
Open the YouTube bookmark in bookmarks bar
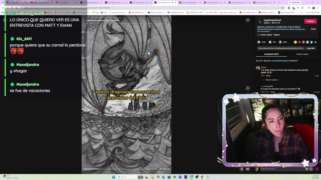coord(49,12)
